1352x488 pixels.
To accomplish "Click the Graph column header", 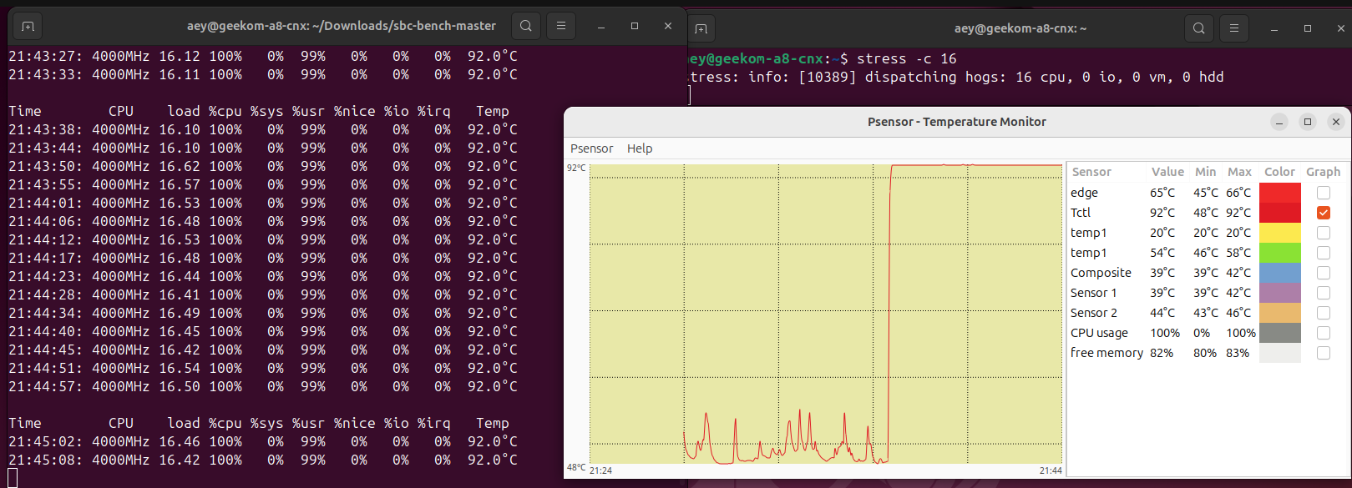I will point(1324,172).
